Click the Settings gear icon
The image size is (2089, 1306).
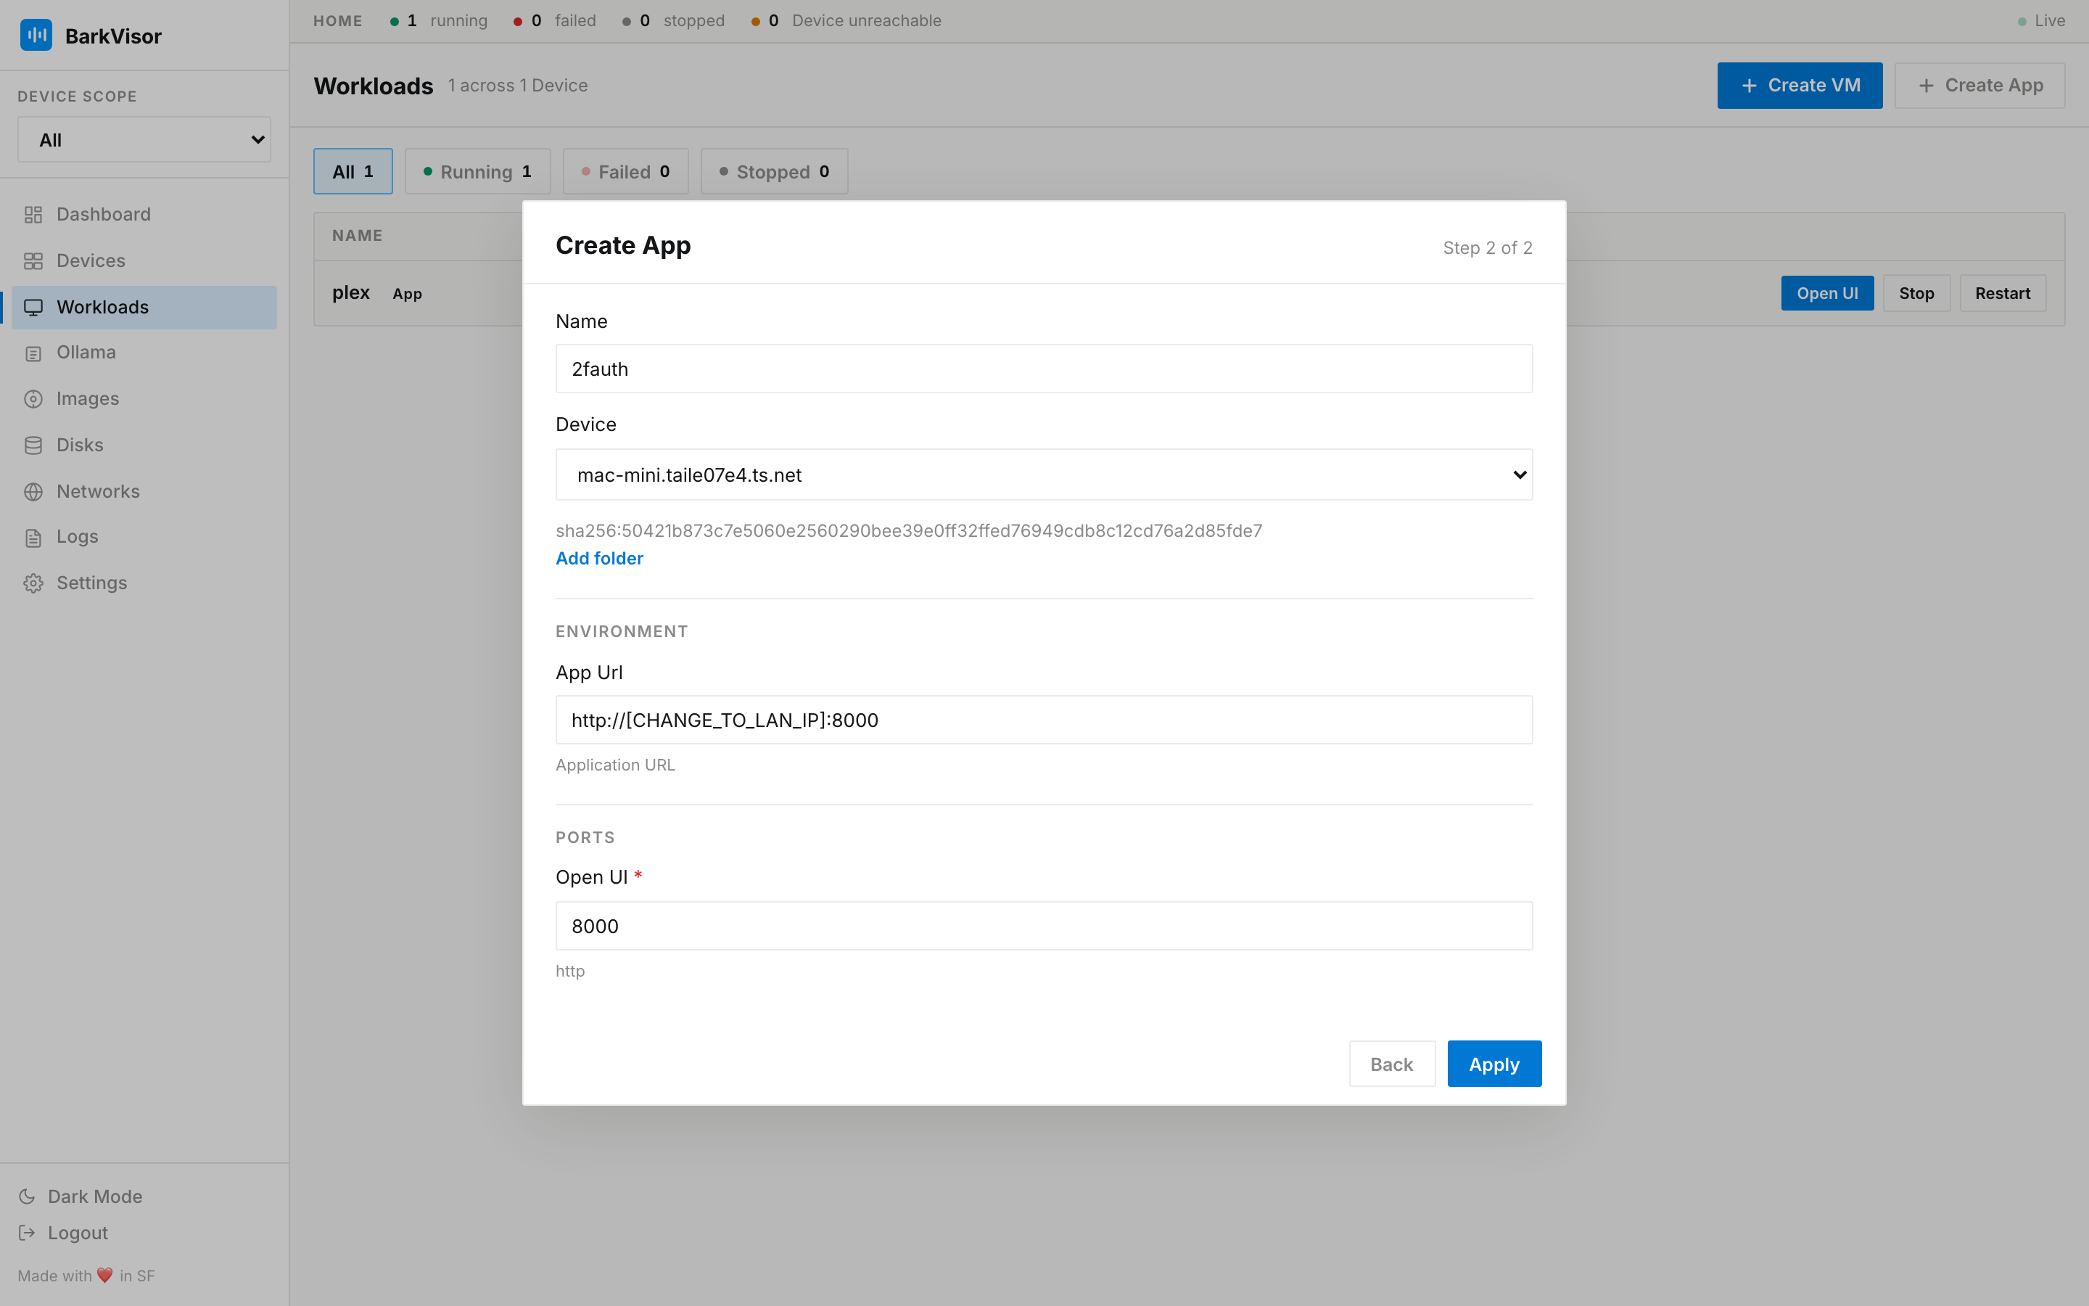click(33, 583)
